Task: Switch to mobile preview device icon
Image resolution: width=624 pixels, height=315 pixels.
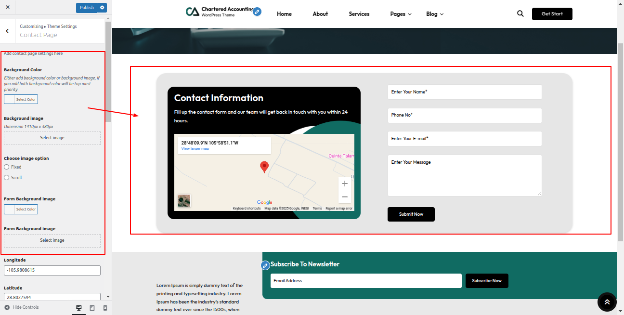Action: pos(105,308)
